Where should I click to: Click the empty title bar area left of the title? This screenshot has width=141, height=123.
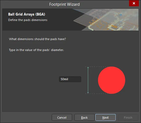[24, 4]
